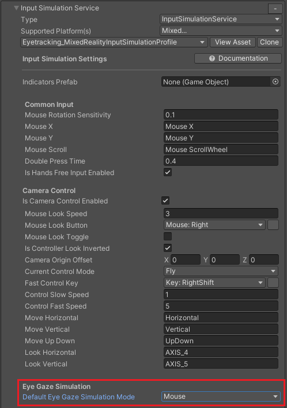
Task: Open the Current Control Mode Fly dropdown
Action: [x=221, y=271]
